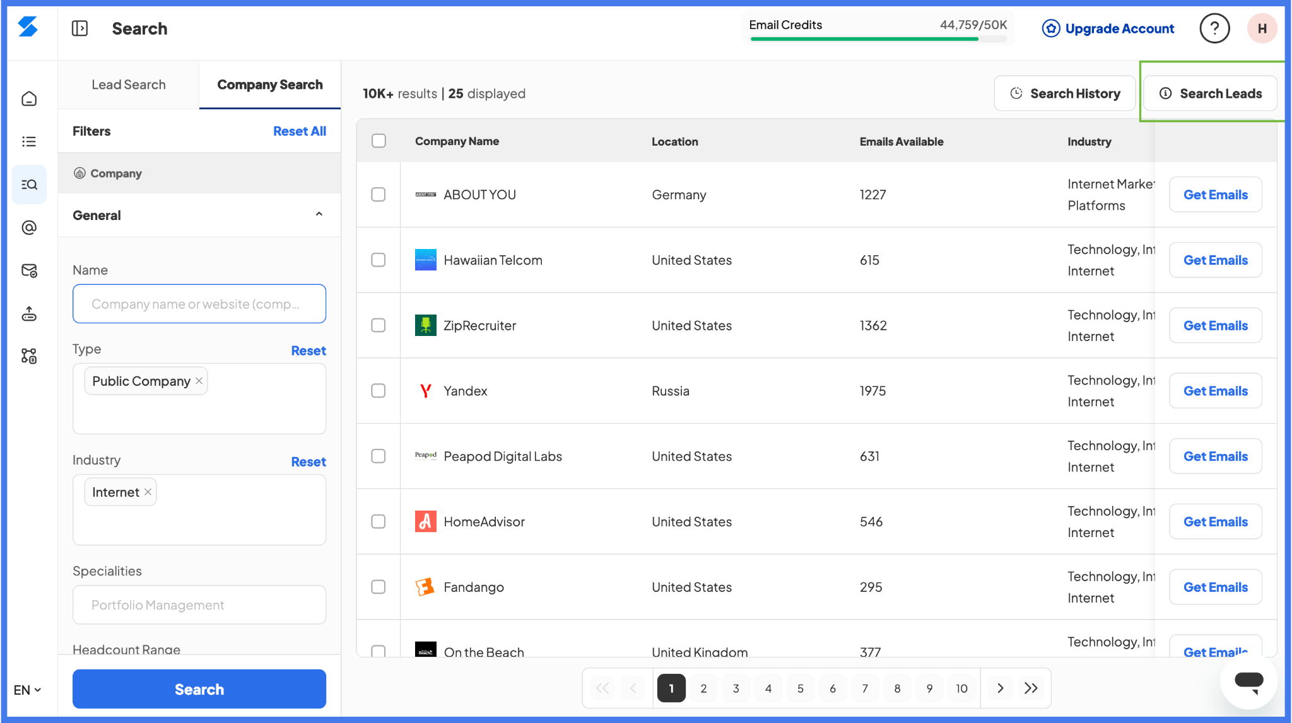Screen dimensions: 1292x723
Task: Click the Search Leads button
Action: pyautogui.click(x=1211, y=93)
